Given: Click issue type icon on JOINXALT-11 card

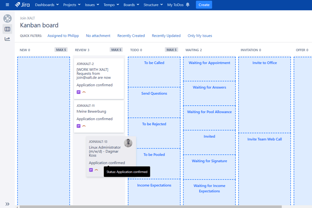Looking at the screenshot, I should [79, 126].
